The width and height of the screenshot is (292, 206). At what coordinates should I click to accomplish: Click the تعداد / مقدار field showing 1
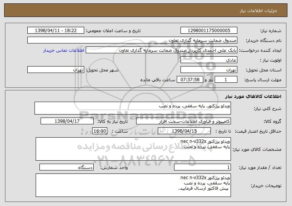203,167
